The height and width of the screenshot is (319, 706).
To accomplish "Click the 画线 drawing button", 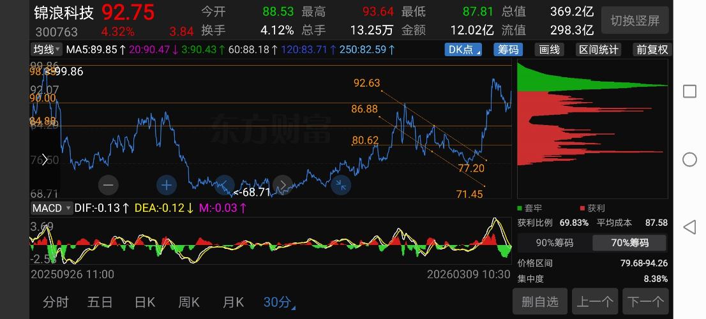I will point(550,50).
